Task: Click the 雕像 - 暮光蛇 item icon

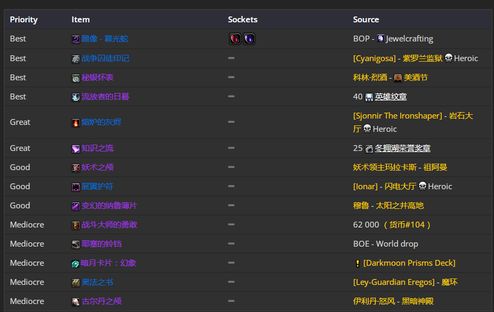Action: (76, 39)
